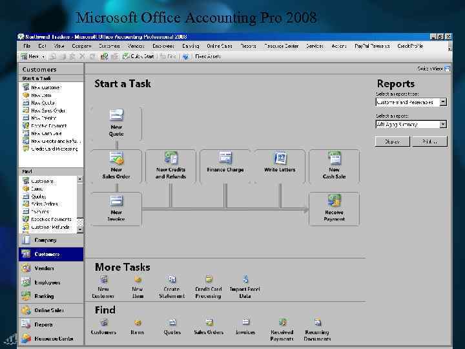Screen dimensions: 465x349
Task: Open the New button dropdown arrow
Action: pyautogui.click(x=44, y=56)
